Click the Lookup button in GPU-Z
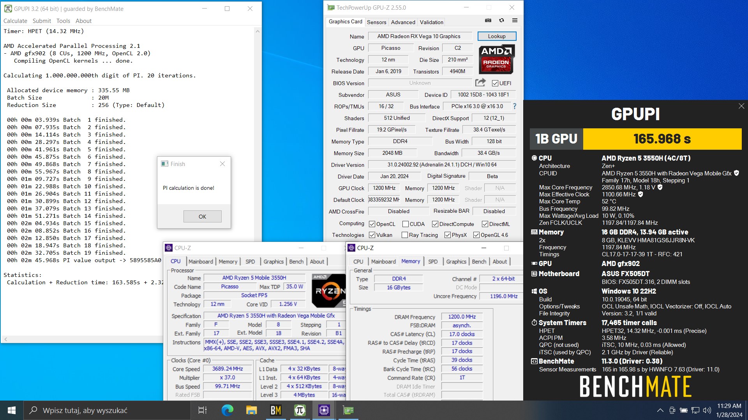This screenshot has height=420, width=748. [x=497, y=36]
